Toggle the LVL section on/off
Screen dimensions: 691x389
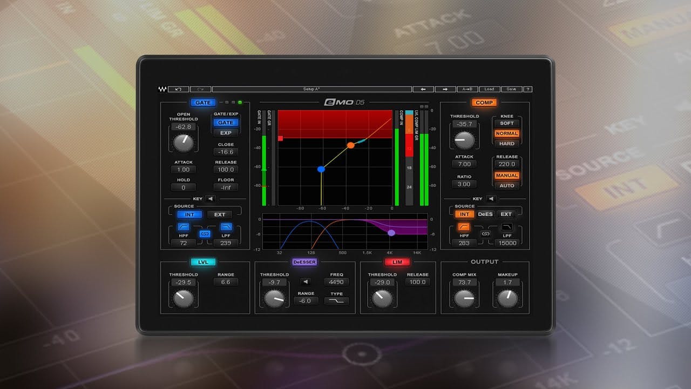203,262
